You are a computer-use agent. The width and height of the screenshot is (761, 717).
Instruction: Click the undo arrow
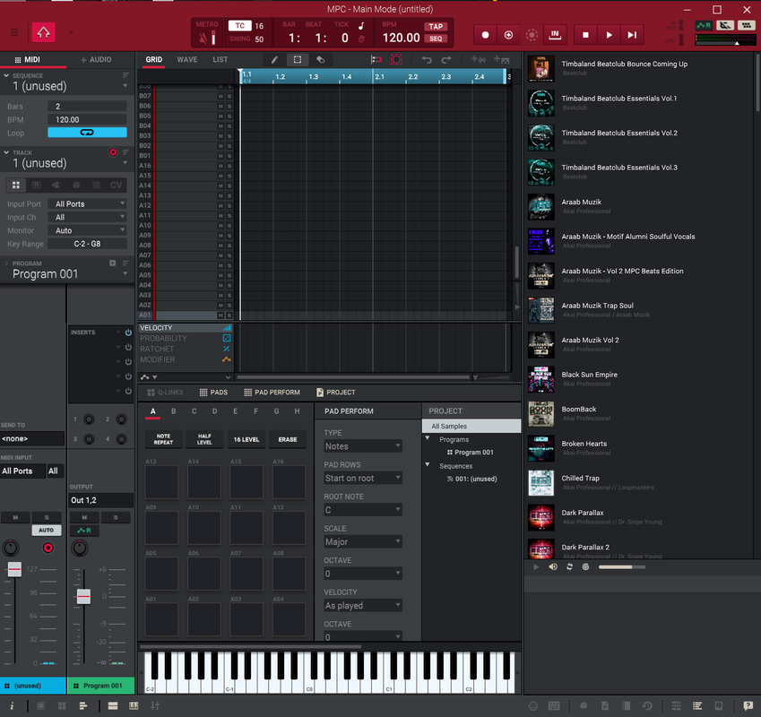tap(427, 60)
